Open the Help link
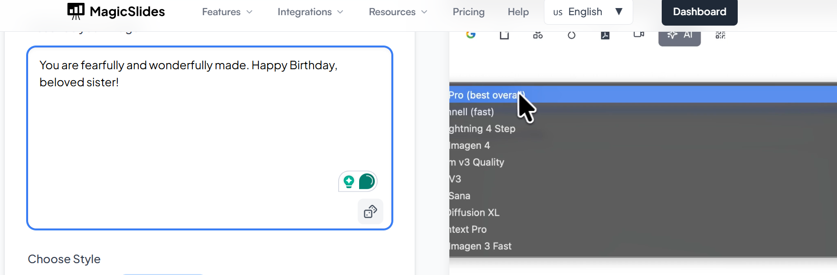837x275 pixels. click(518, 12)
